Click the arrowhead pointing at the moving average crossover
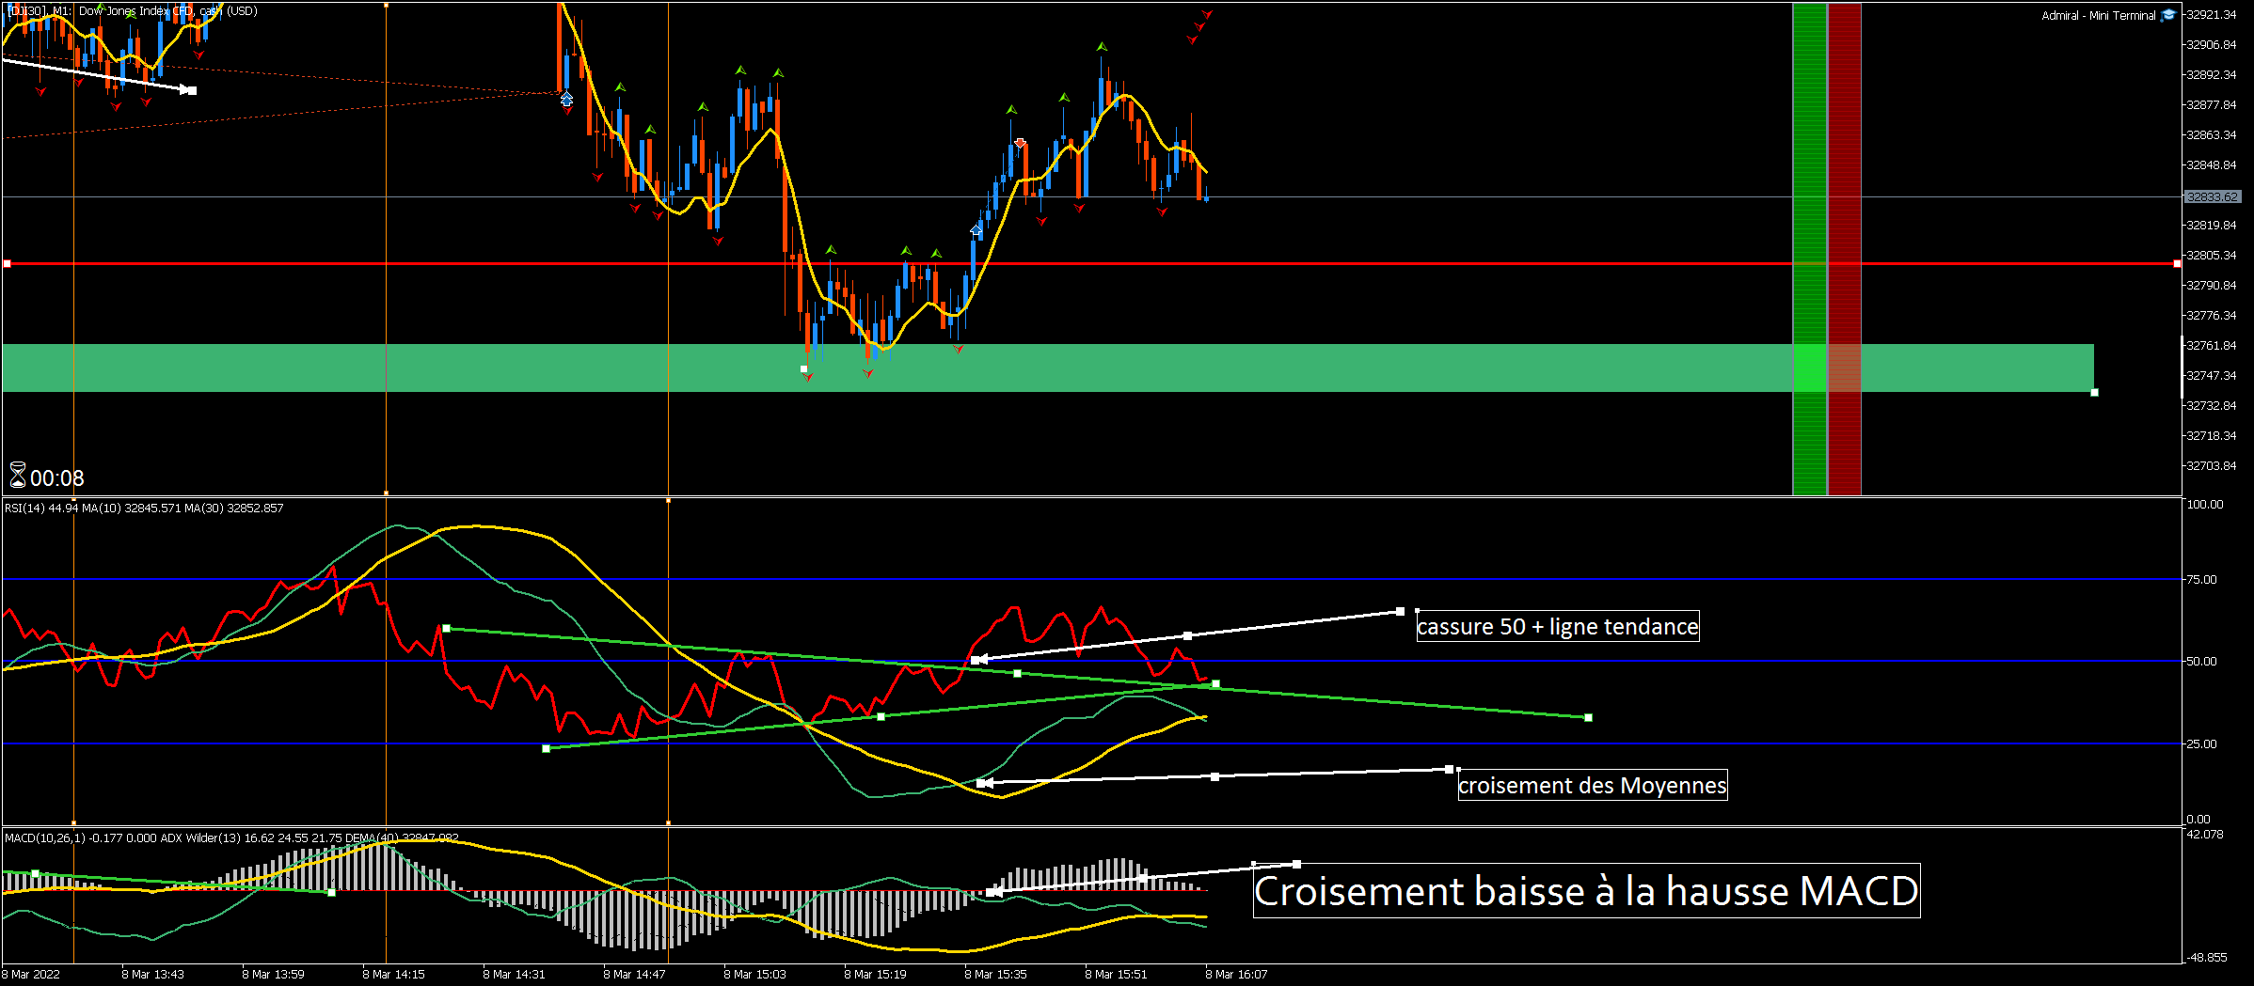 (984, 783)
